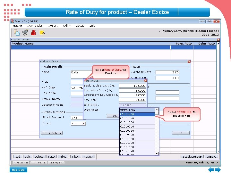Click the Main Menu button
Image resolution: width=231 pixels, height=173 pixels.
[x=18, y=170]
